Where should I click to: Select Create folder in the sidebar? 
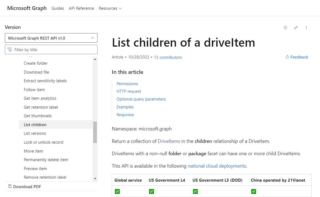pyautogui.click(x=36, y=63)
